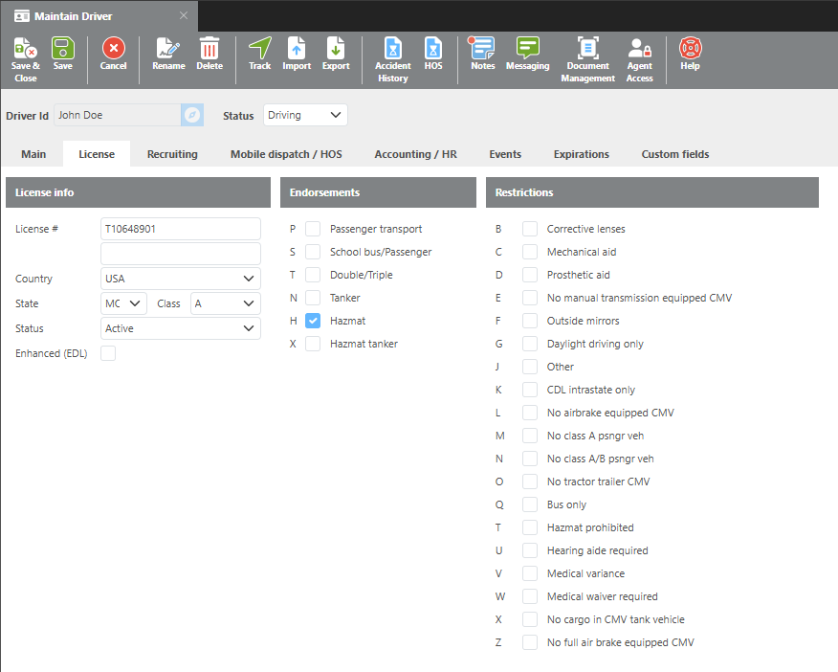Image resolution: width=838 pixels, height=672 pixels.
Task: Check the Corrective lenses restriction
Action: click(x=530, y=229)
